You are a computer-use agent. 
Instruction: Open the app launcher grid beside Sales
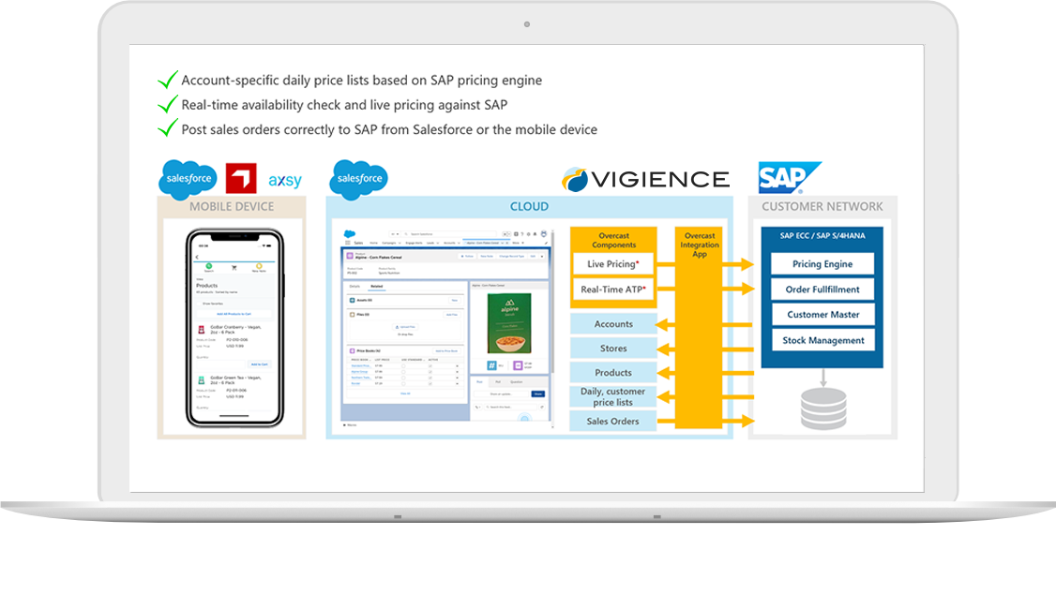pos(348,243)
